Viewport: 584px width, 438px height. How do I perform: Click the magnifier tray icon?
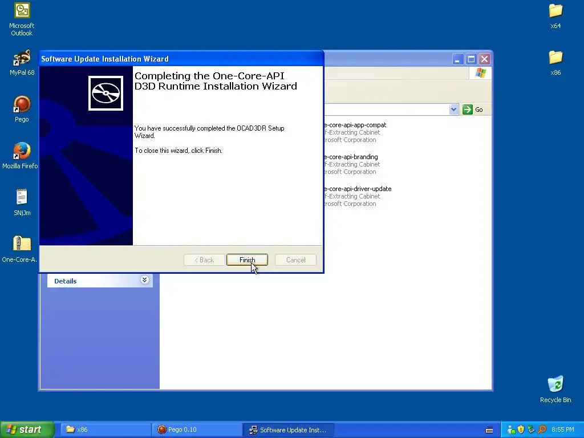pyautogui.click(x=542, y=429)
